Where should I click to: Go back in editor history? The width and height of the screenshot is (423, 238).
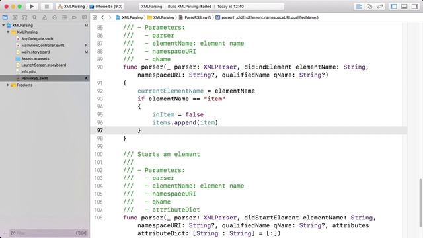pyautogui.click(x=103, y=17)
